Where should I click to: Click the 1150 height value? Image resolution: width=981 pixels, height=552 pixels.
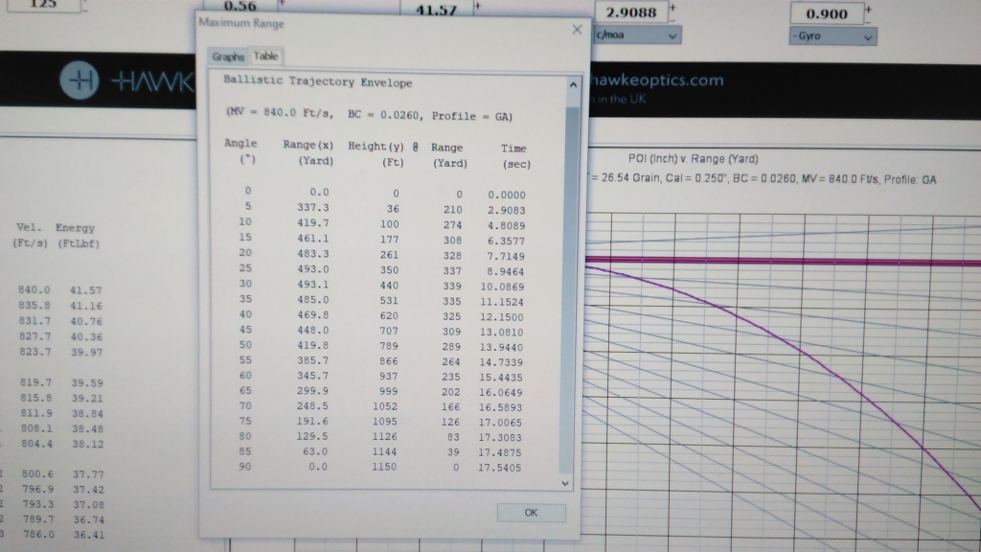point(384,467)
